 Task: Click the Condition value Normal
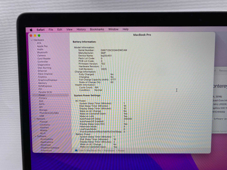(x=98, y=90)
